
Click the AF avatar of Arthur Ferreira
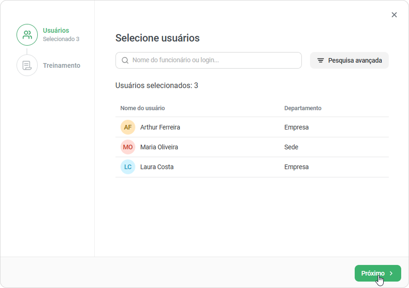(x=128, y=127)
